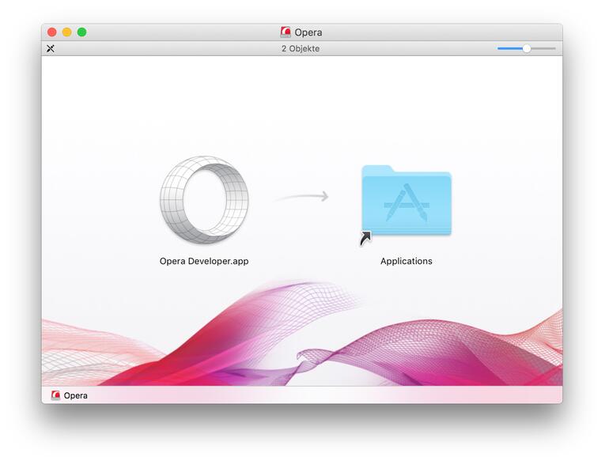Screen dimensions: 609x457
Task: Click the Opera disk icon in title bar
Action: click(286, 32)
